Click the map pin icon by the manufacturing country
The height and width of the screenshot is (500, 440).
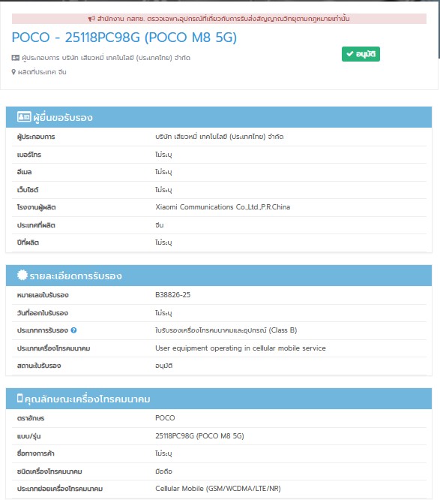[13, 72]
